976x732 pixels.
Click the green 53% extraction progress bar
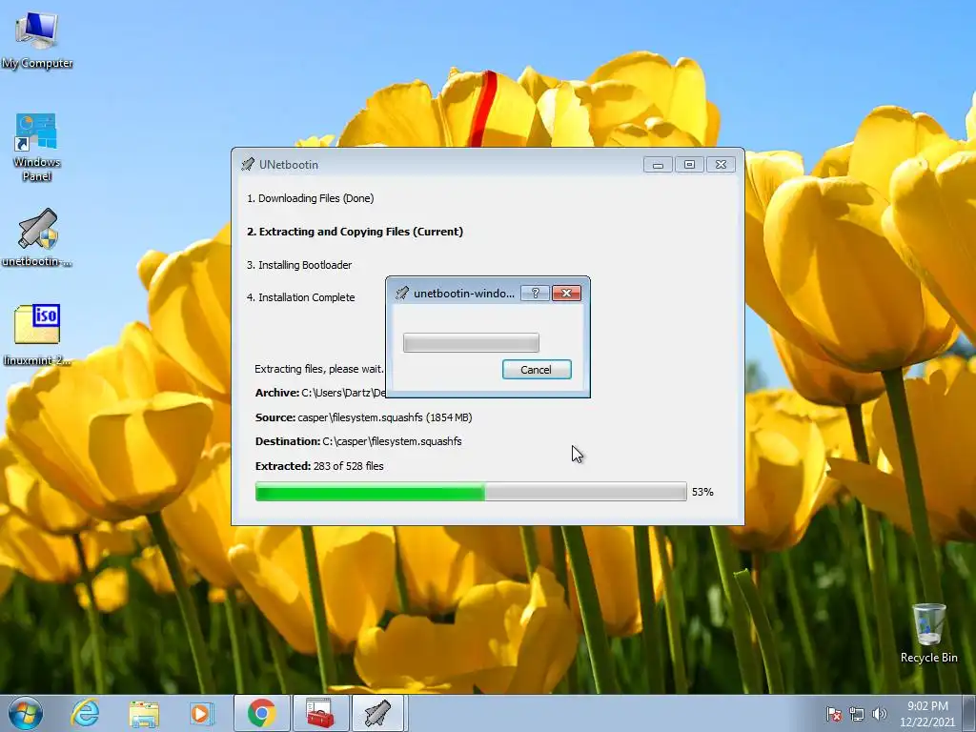pyautogui.click(x=471, y=492)
